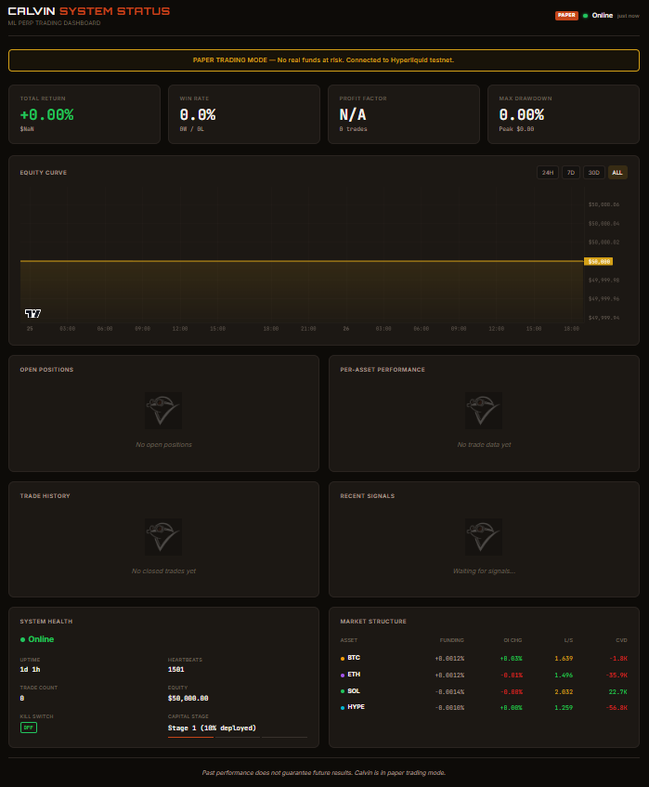Image resolution: width=649 pixels, height=787 pixels.
Task: Click the mascot placeholder in Per-Asset Performance
Action: click(484, 411)
